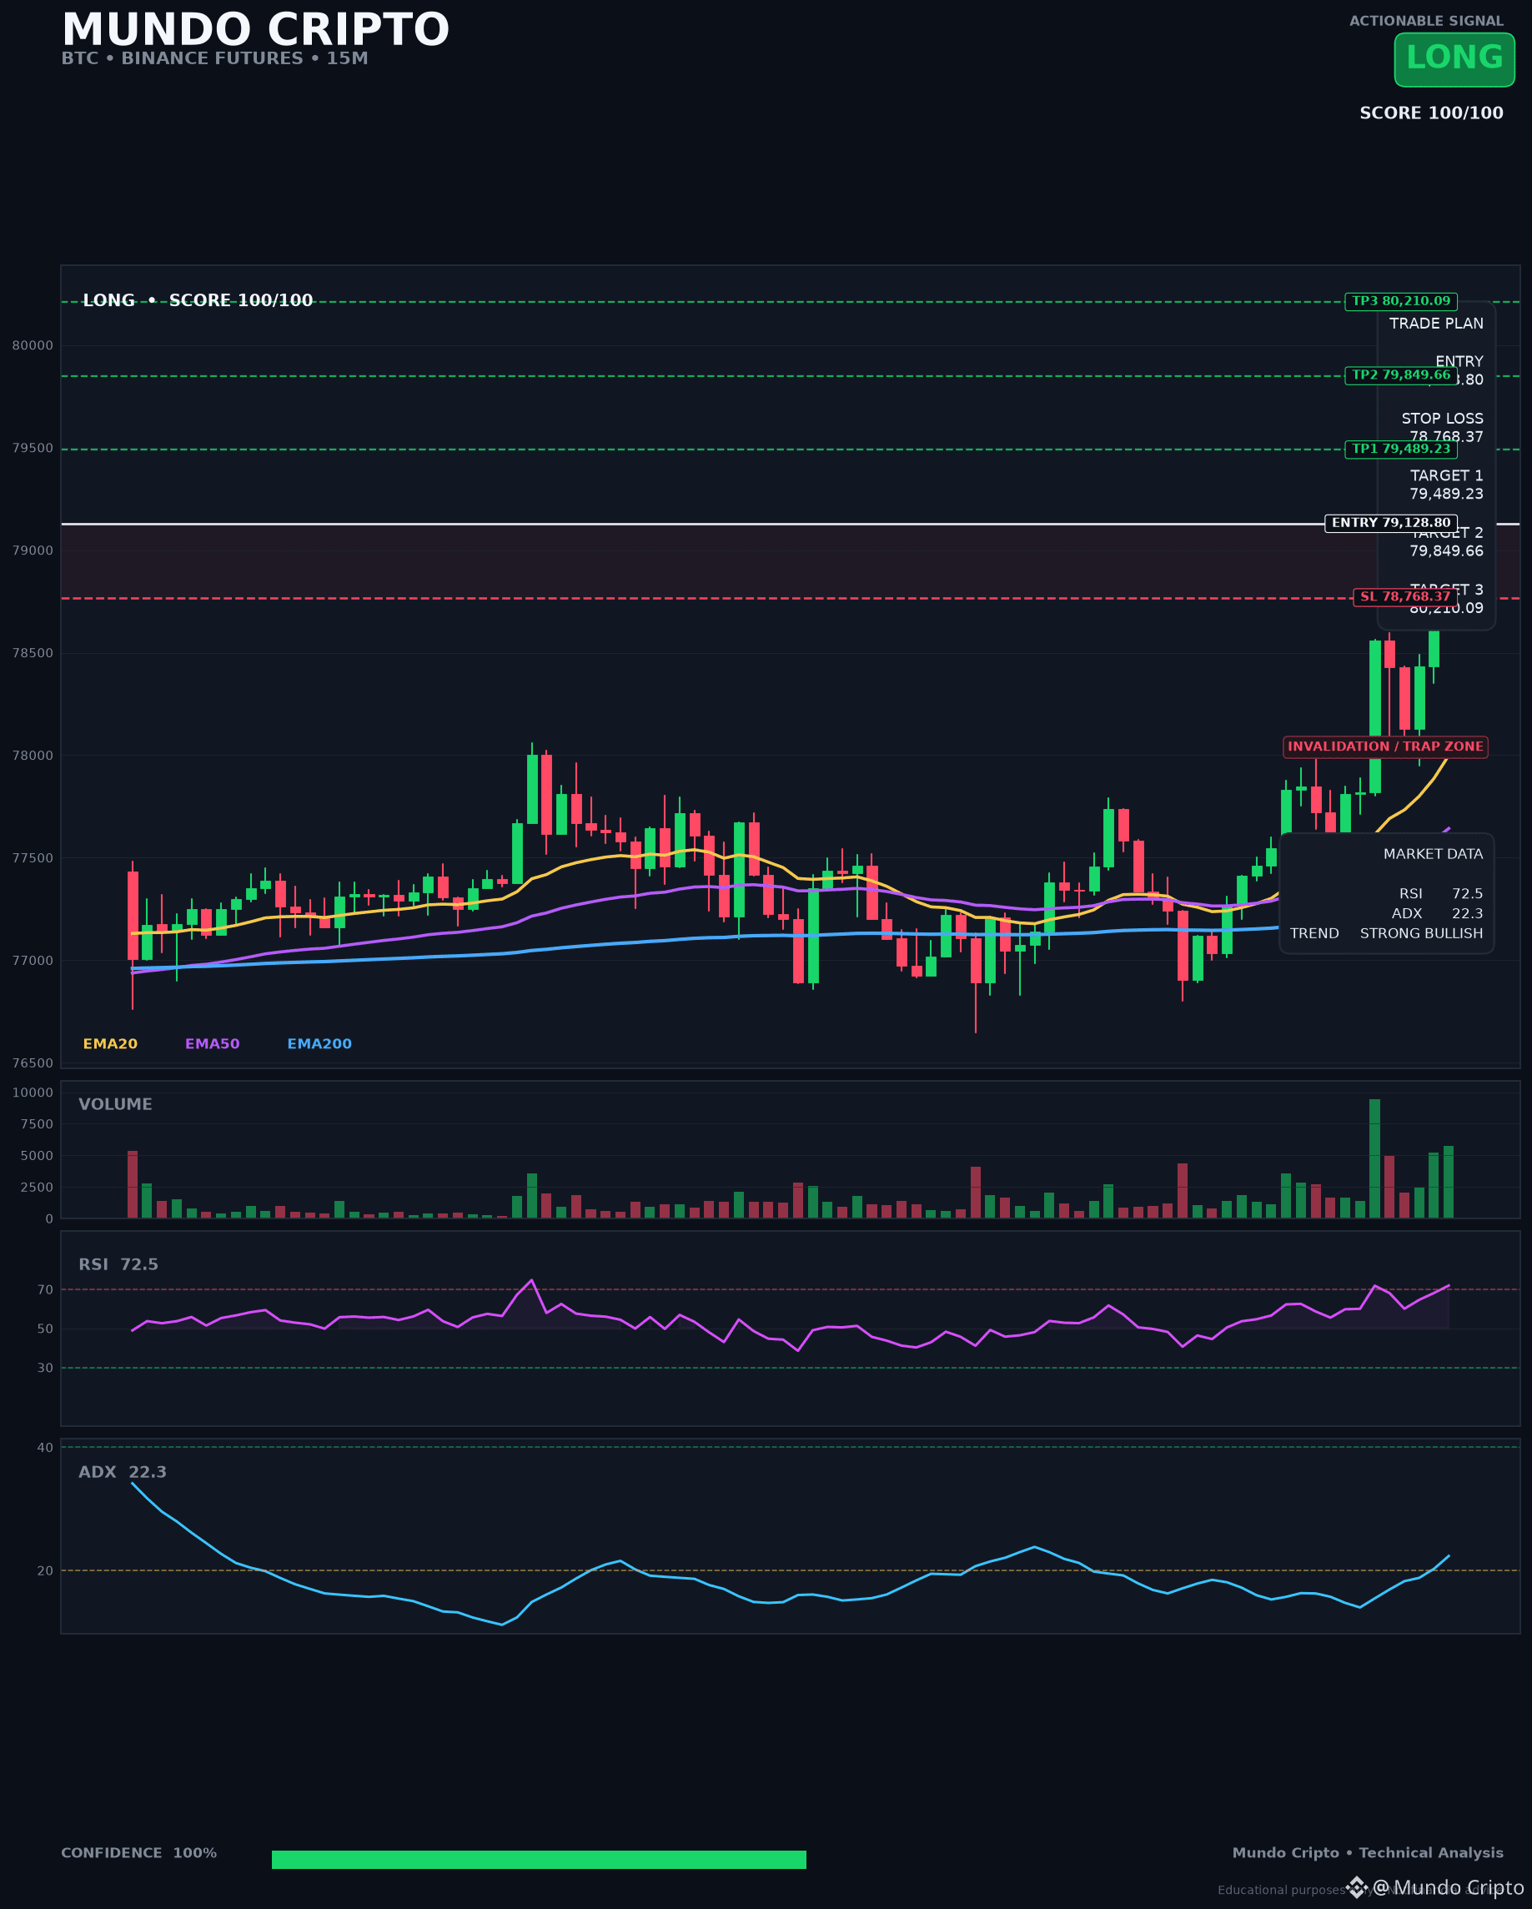Viewport: 1532px width, 1909px height.
Task: Click the tallest green volume bar
Action: click(1374, 1159)
